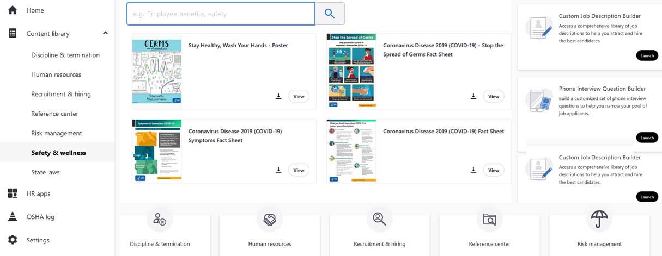Image resolution: width=662 pixels, height=256 pixels.
Task: Click the Home house icon in sidebar
Action: pyautogui.click(x=13, y=10)
